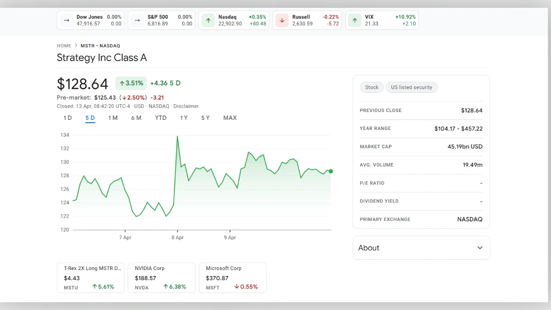
Task: Open the MAX time range tab
Action: click(x=230, y=118)
